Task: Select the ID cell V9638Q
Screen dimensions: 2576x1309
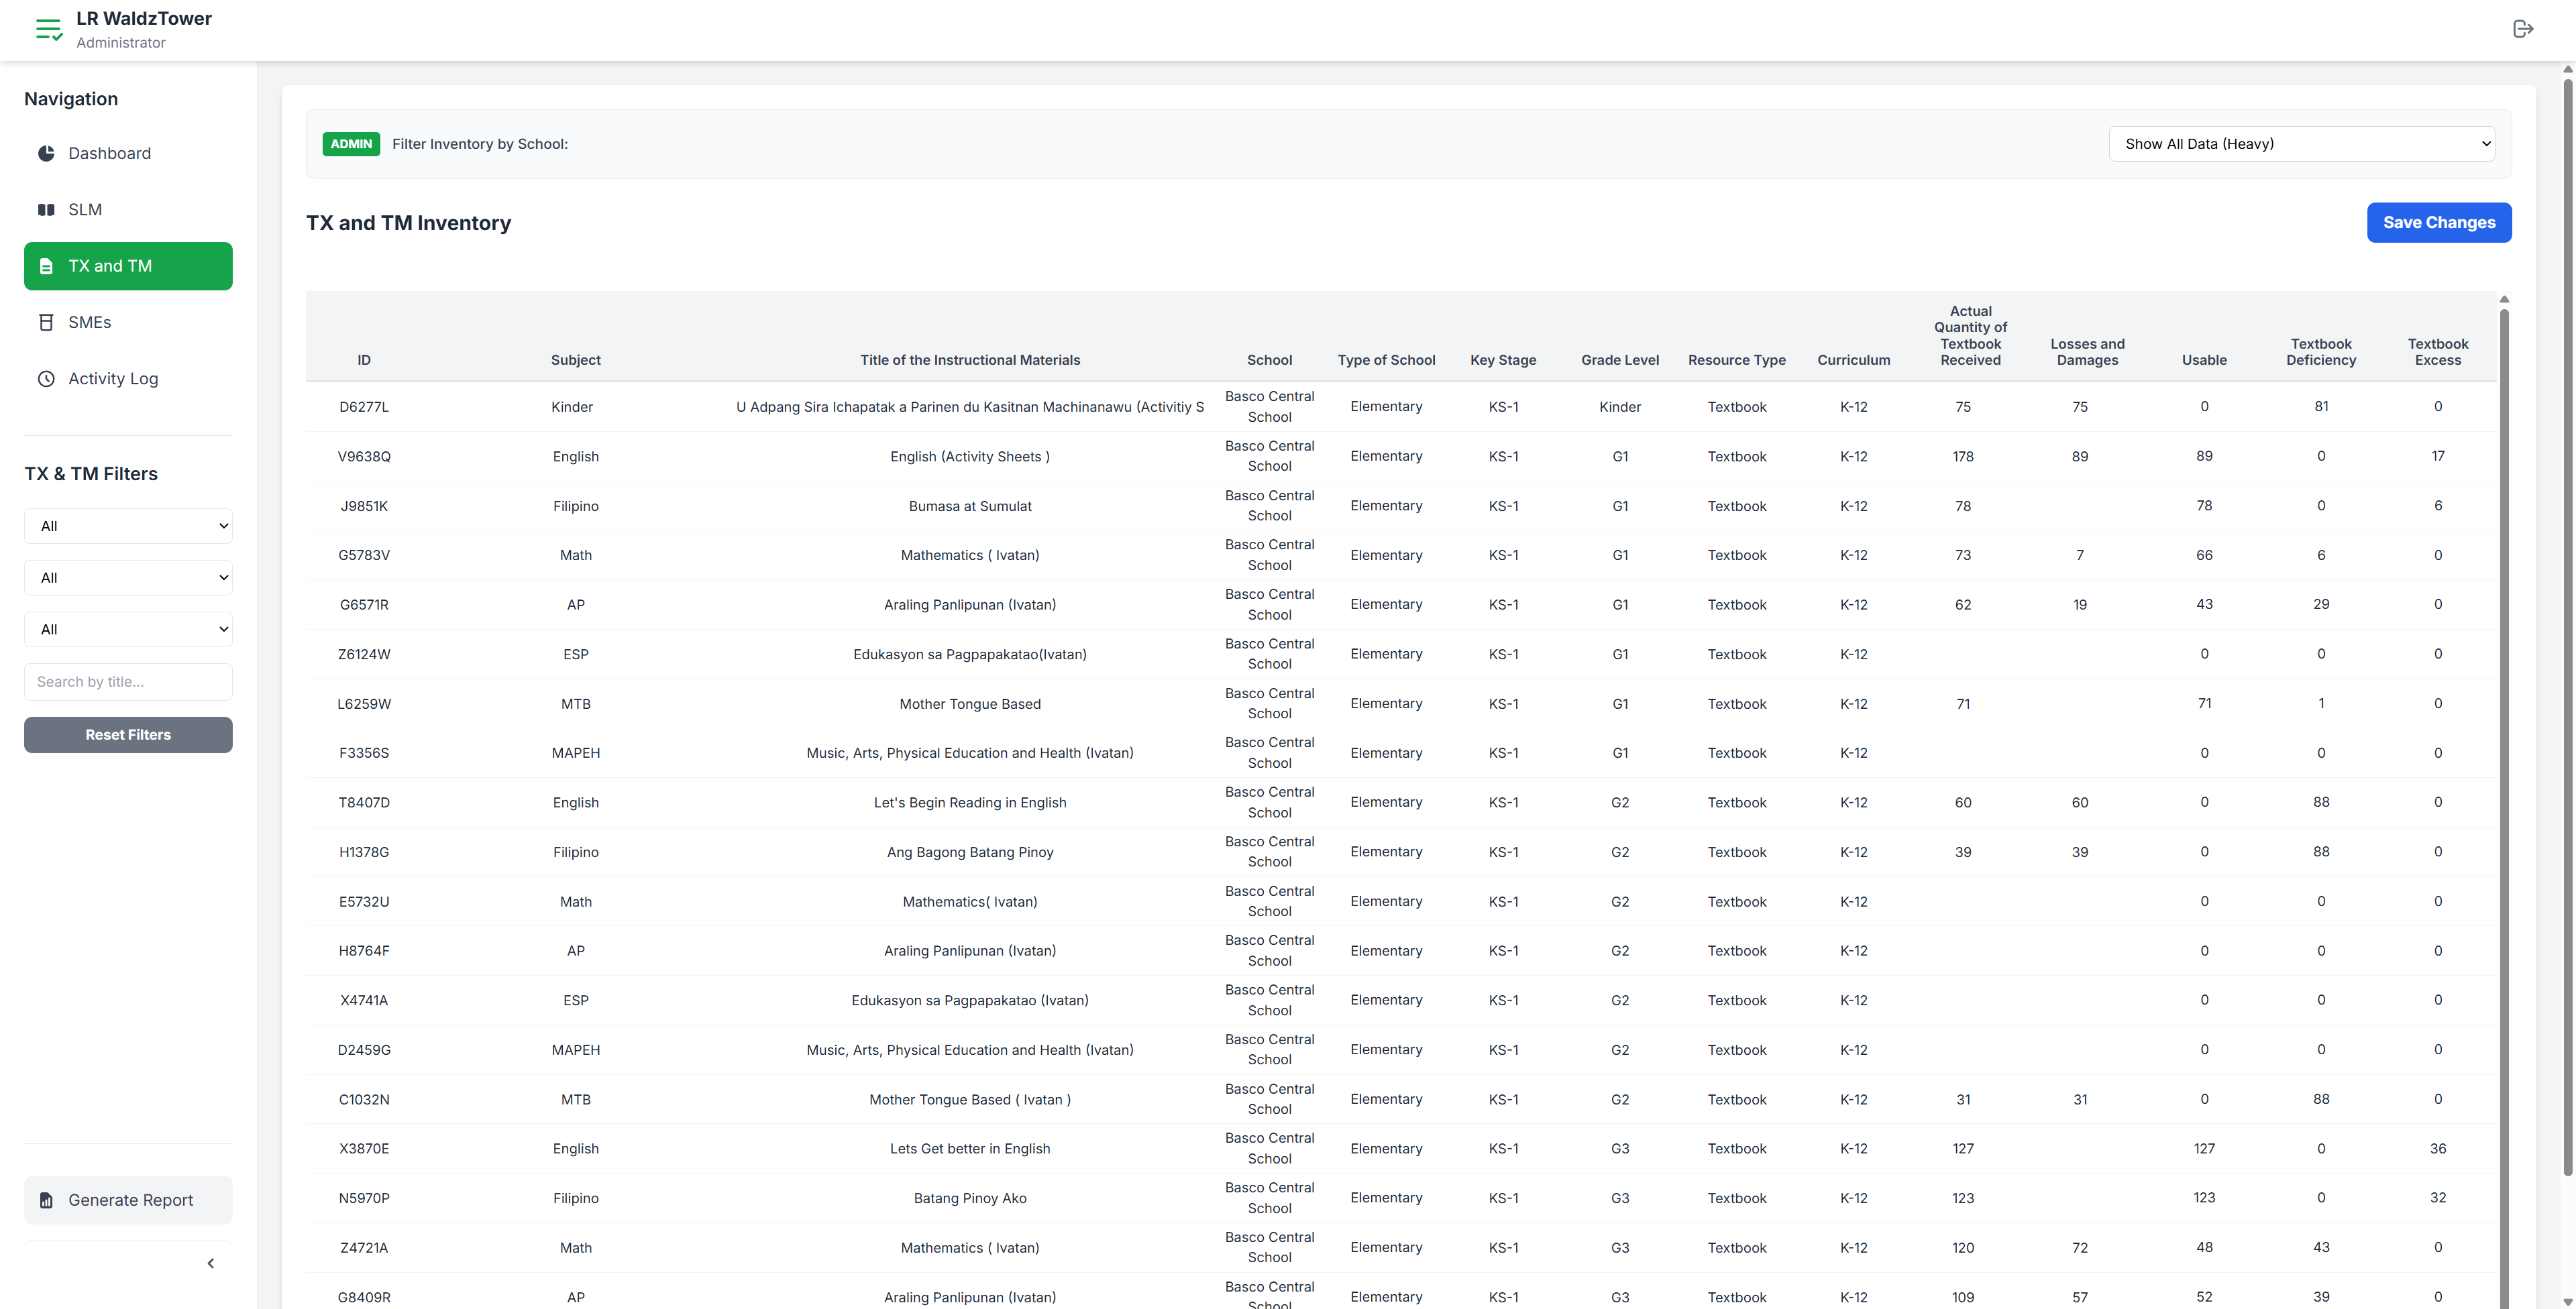Action: coord(364,456)
